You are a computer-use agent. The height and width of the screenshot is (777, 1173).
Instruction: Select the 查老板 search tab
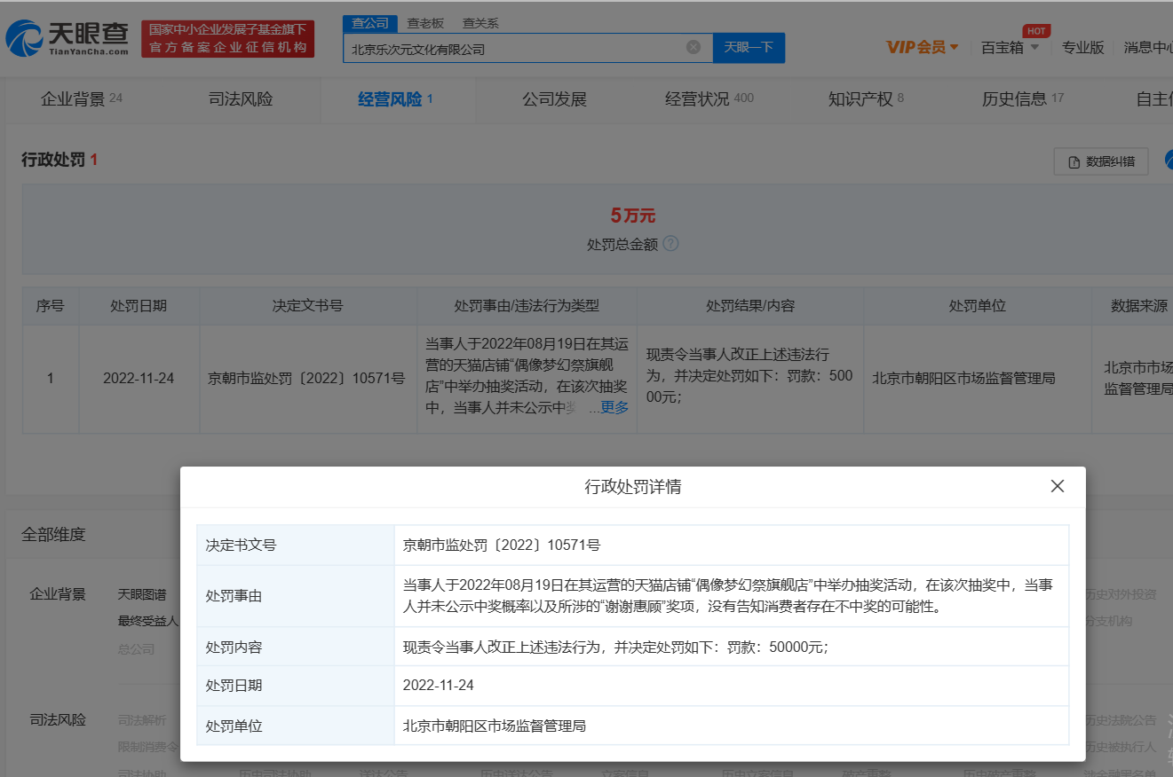(x=425, y=23)
